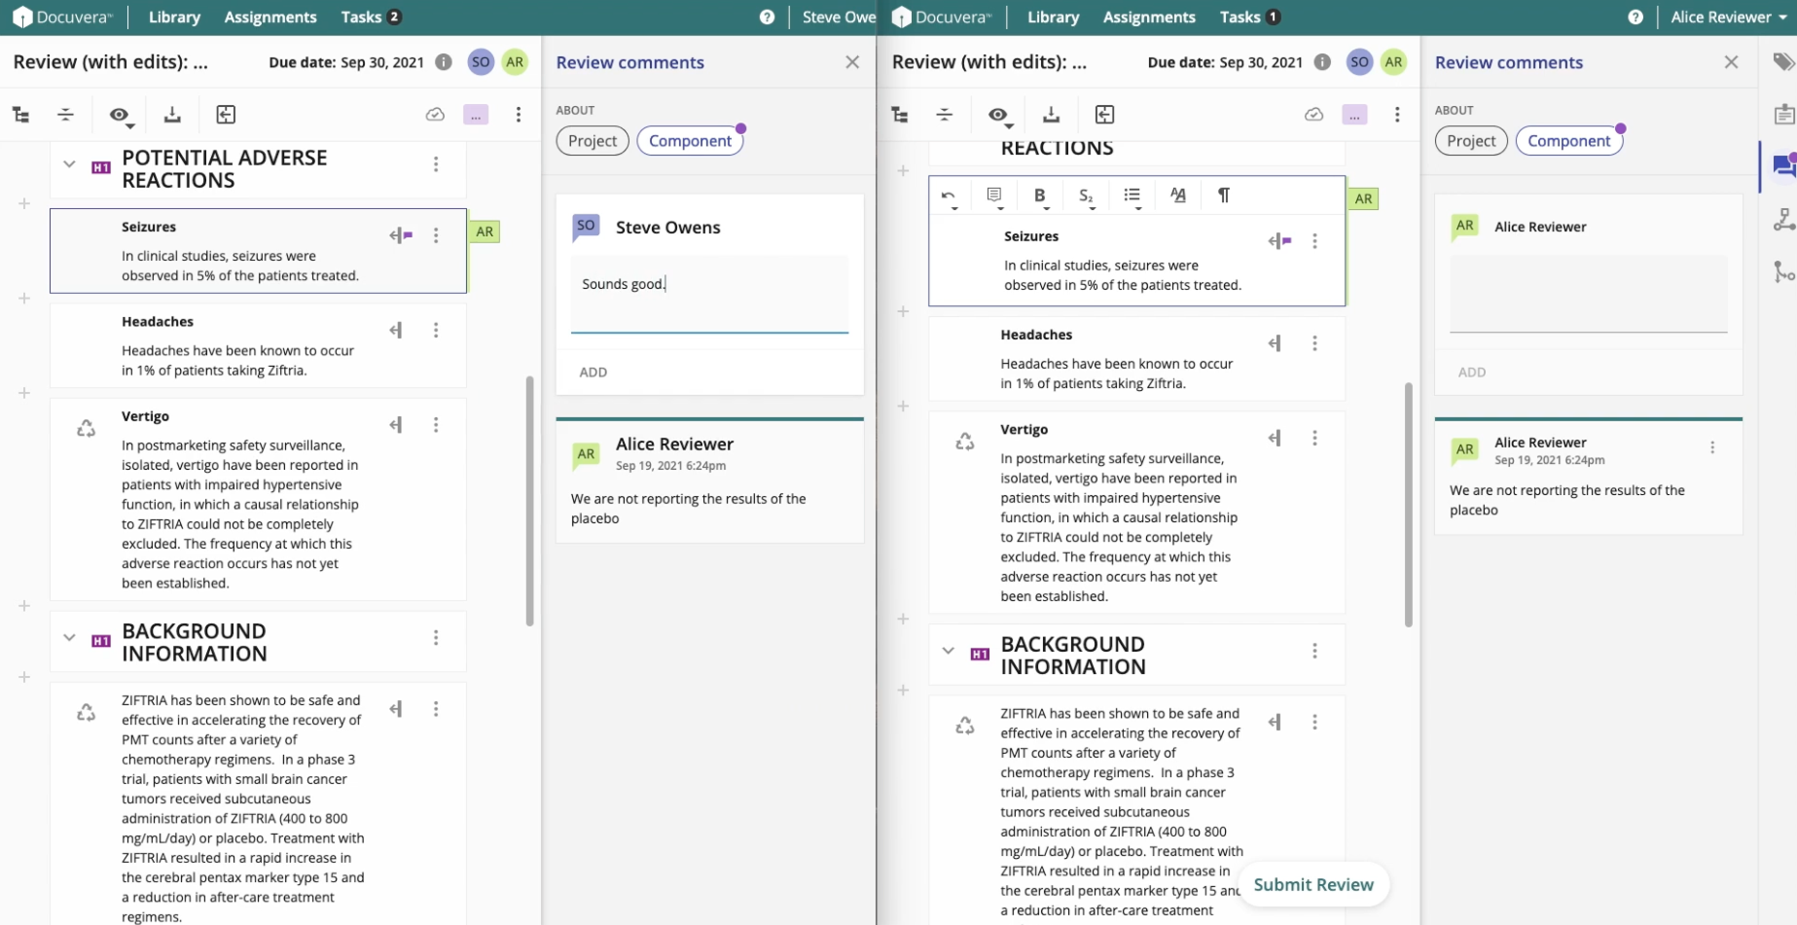
Task: Click text style icon in editor toolbar
Action: 1178,196
